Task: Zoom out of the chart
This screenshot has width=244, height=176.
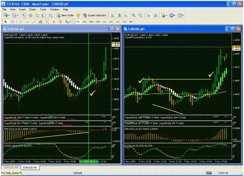Action: (140, 15)
